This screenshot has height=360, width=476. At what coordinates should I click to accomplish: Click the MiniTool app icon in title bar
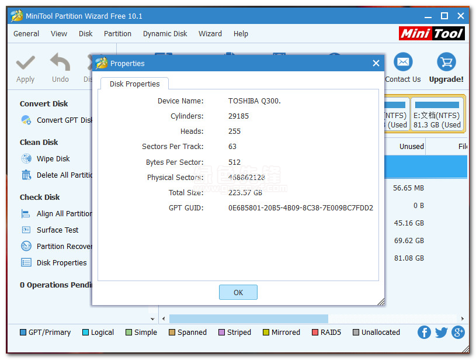tap(17, 16)
